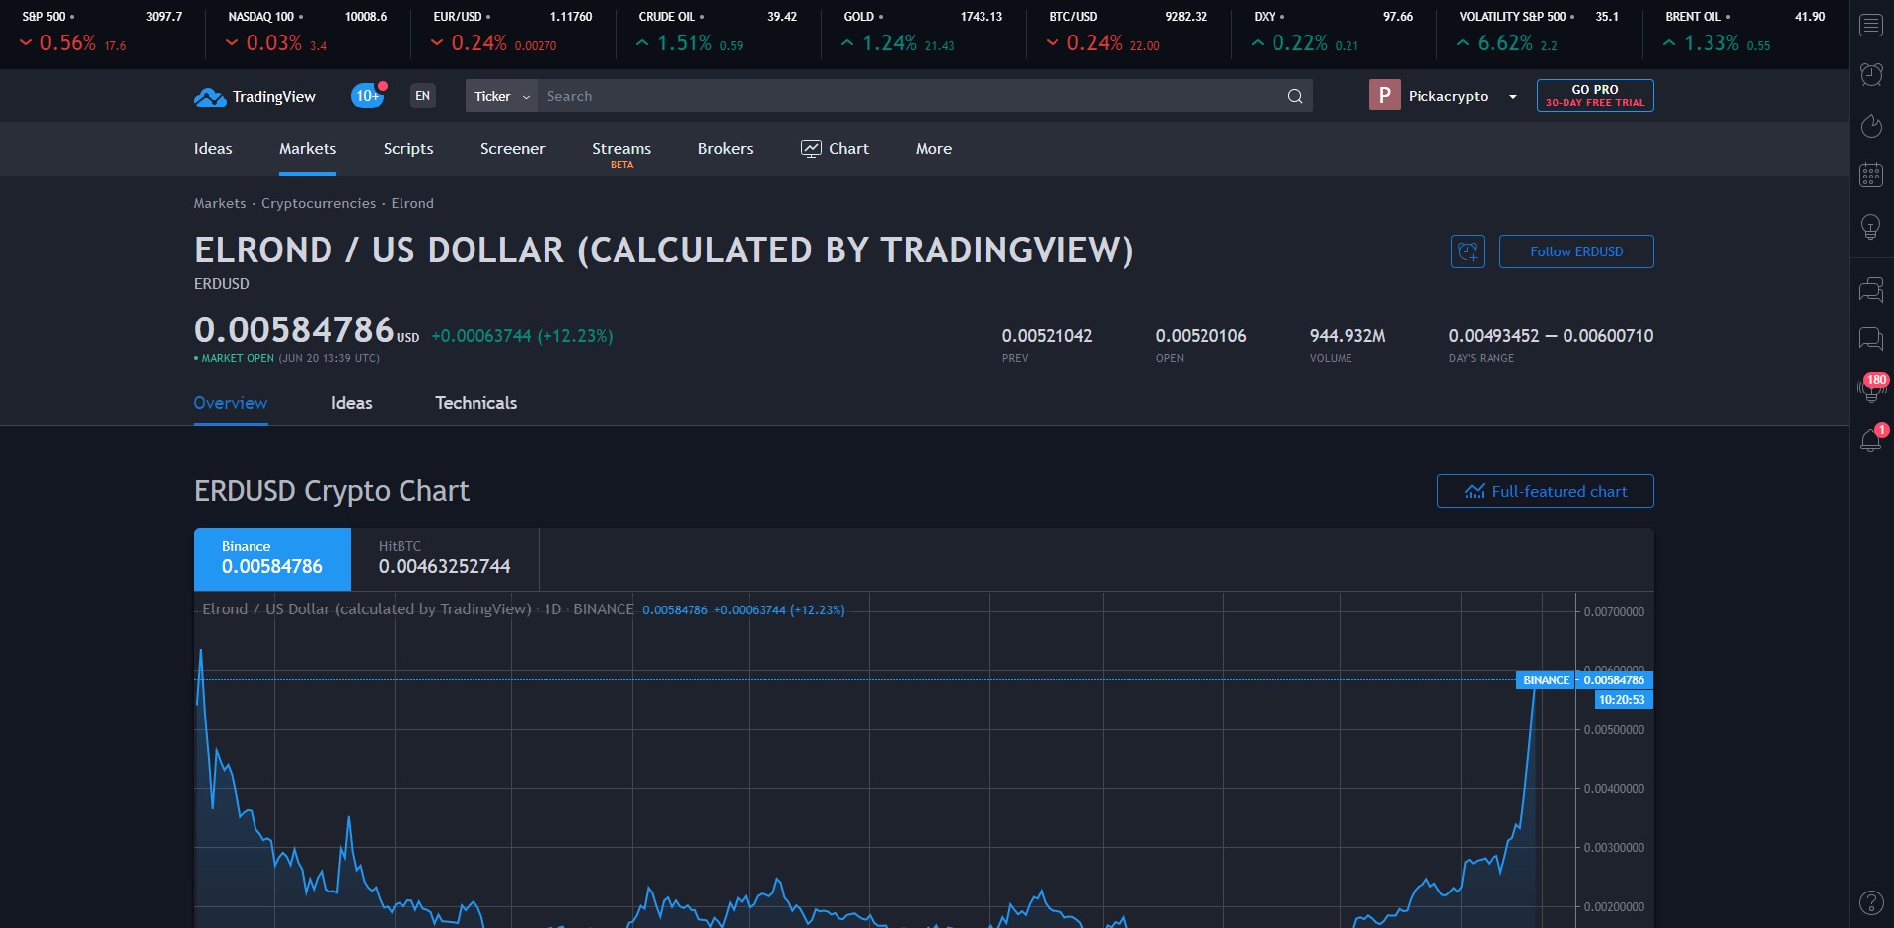Follow the Cryptocurrencies breadcrumb link

pos(319,203)
